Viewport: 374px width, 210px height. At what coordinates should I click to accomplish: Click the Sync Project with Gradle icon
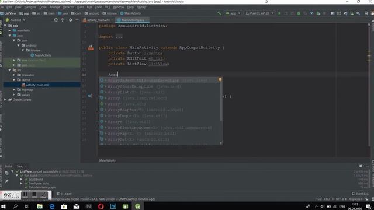tap(345, 13)
